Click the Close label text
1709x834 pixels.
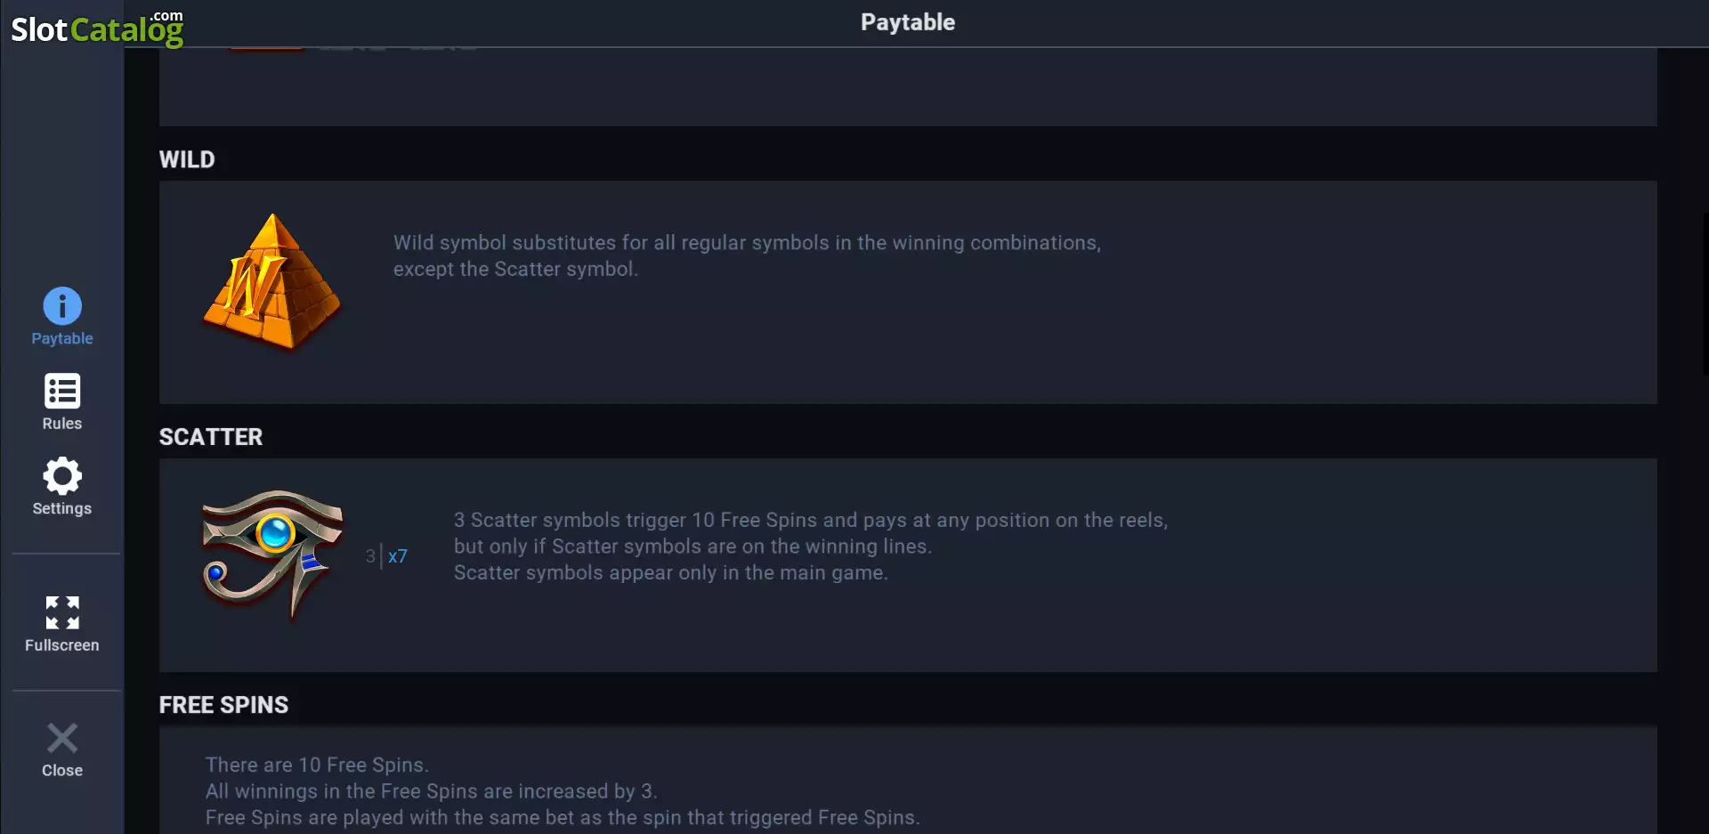(62, 771)
